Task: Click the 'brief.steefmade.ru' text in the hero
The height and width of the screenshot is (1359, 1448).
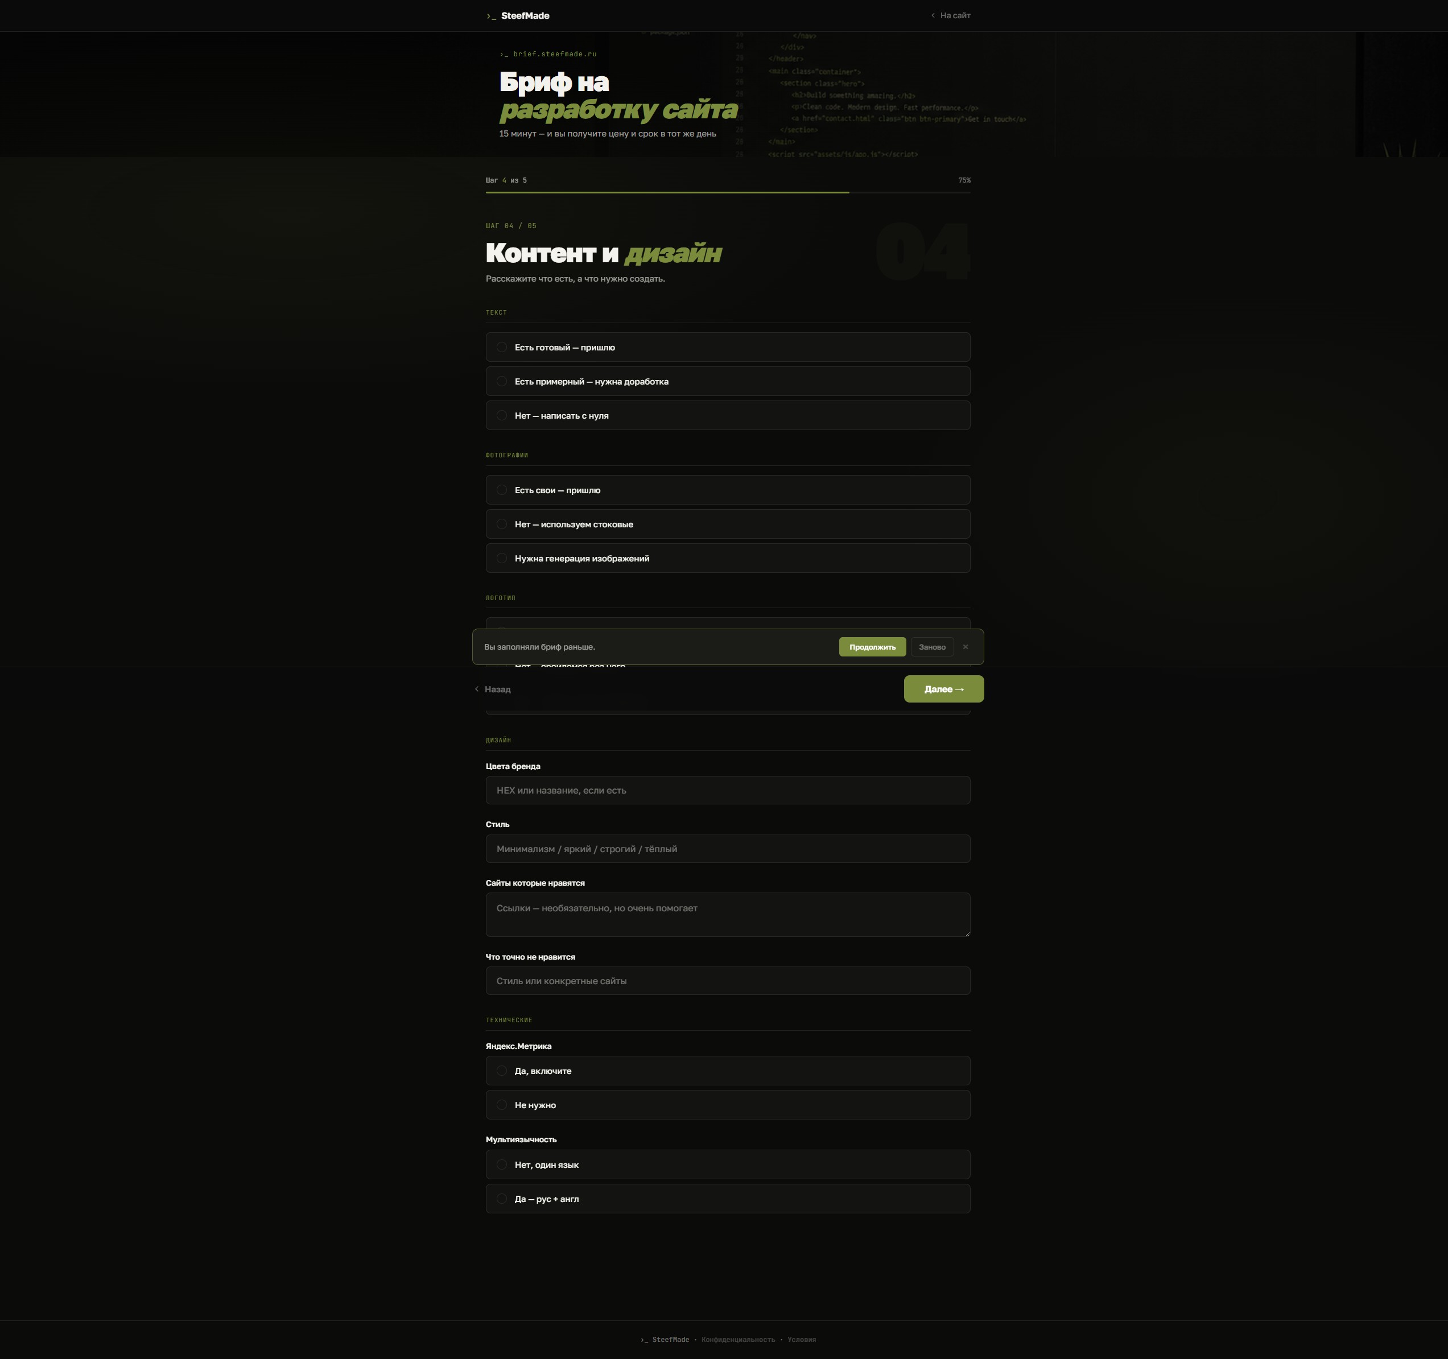Action: pos(548,54)
